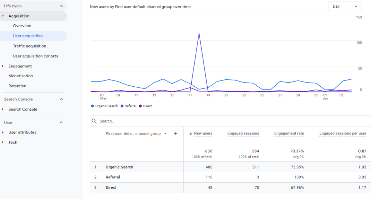The width and height of the screenshot is (371, 199).
Task: Expand the Tech menu arrow
Action: pyautogui.click(x=3, y=142)
